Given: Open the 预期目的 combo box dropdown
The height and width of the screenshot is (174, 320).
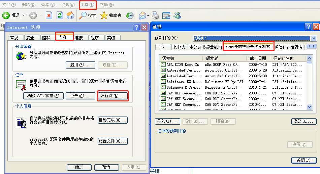Looking at the screenshot, I should tap(314, 38).
